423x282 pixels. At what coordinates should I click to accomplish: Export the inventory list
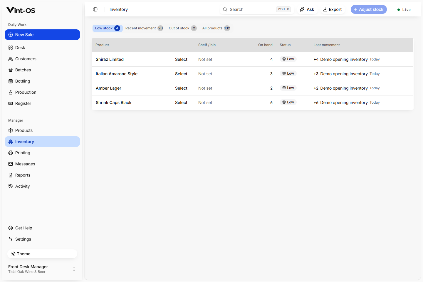[332, 9]
